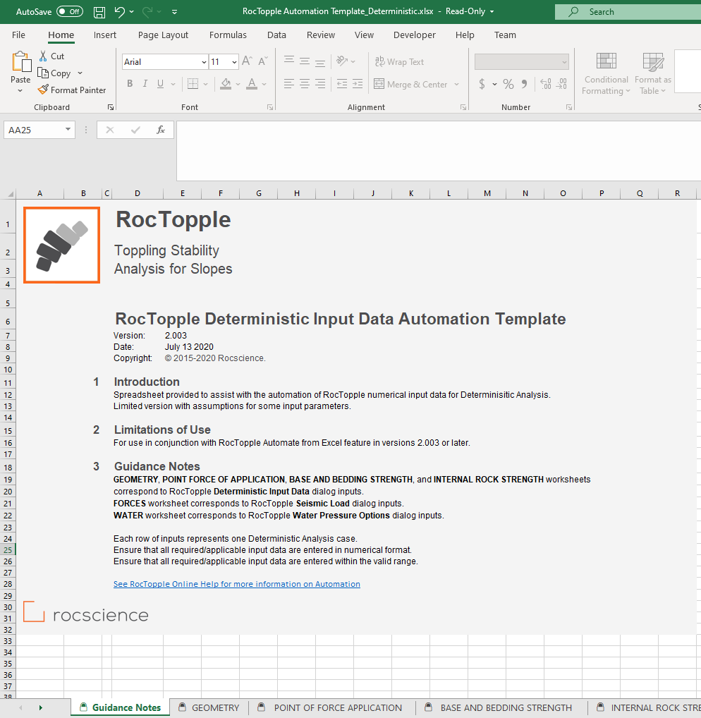Image resolution: width=701 pixels, height=718 pixels.
Task: Open the Formulas ribbon tab
Action: 228,35
